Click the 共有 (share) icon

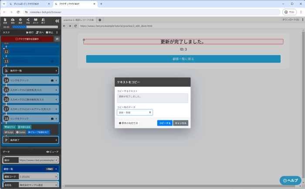click(x=28, y=21)
